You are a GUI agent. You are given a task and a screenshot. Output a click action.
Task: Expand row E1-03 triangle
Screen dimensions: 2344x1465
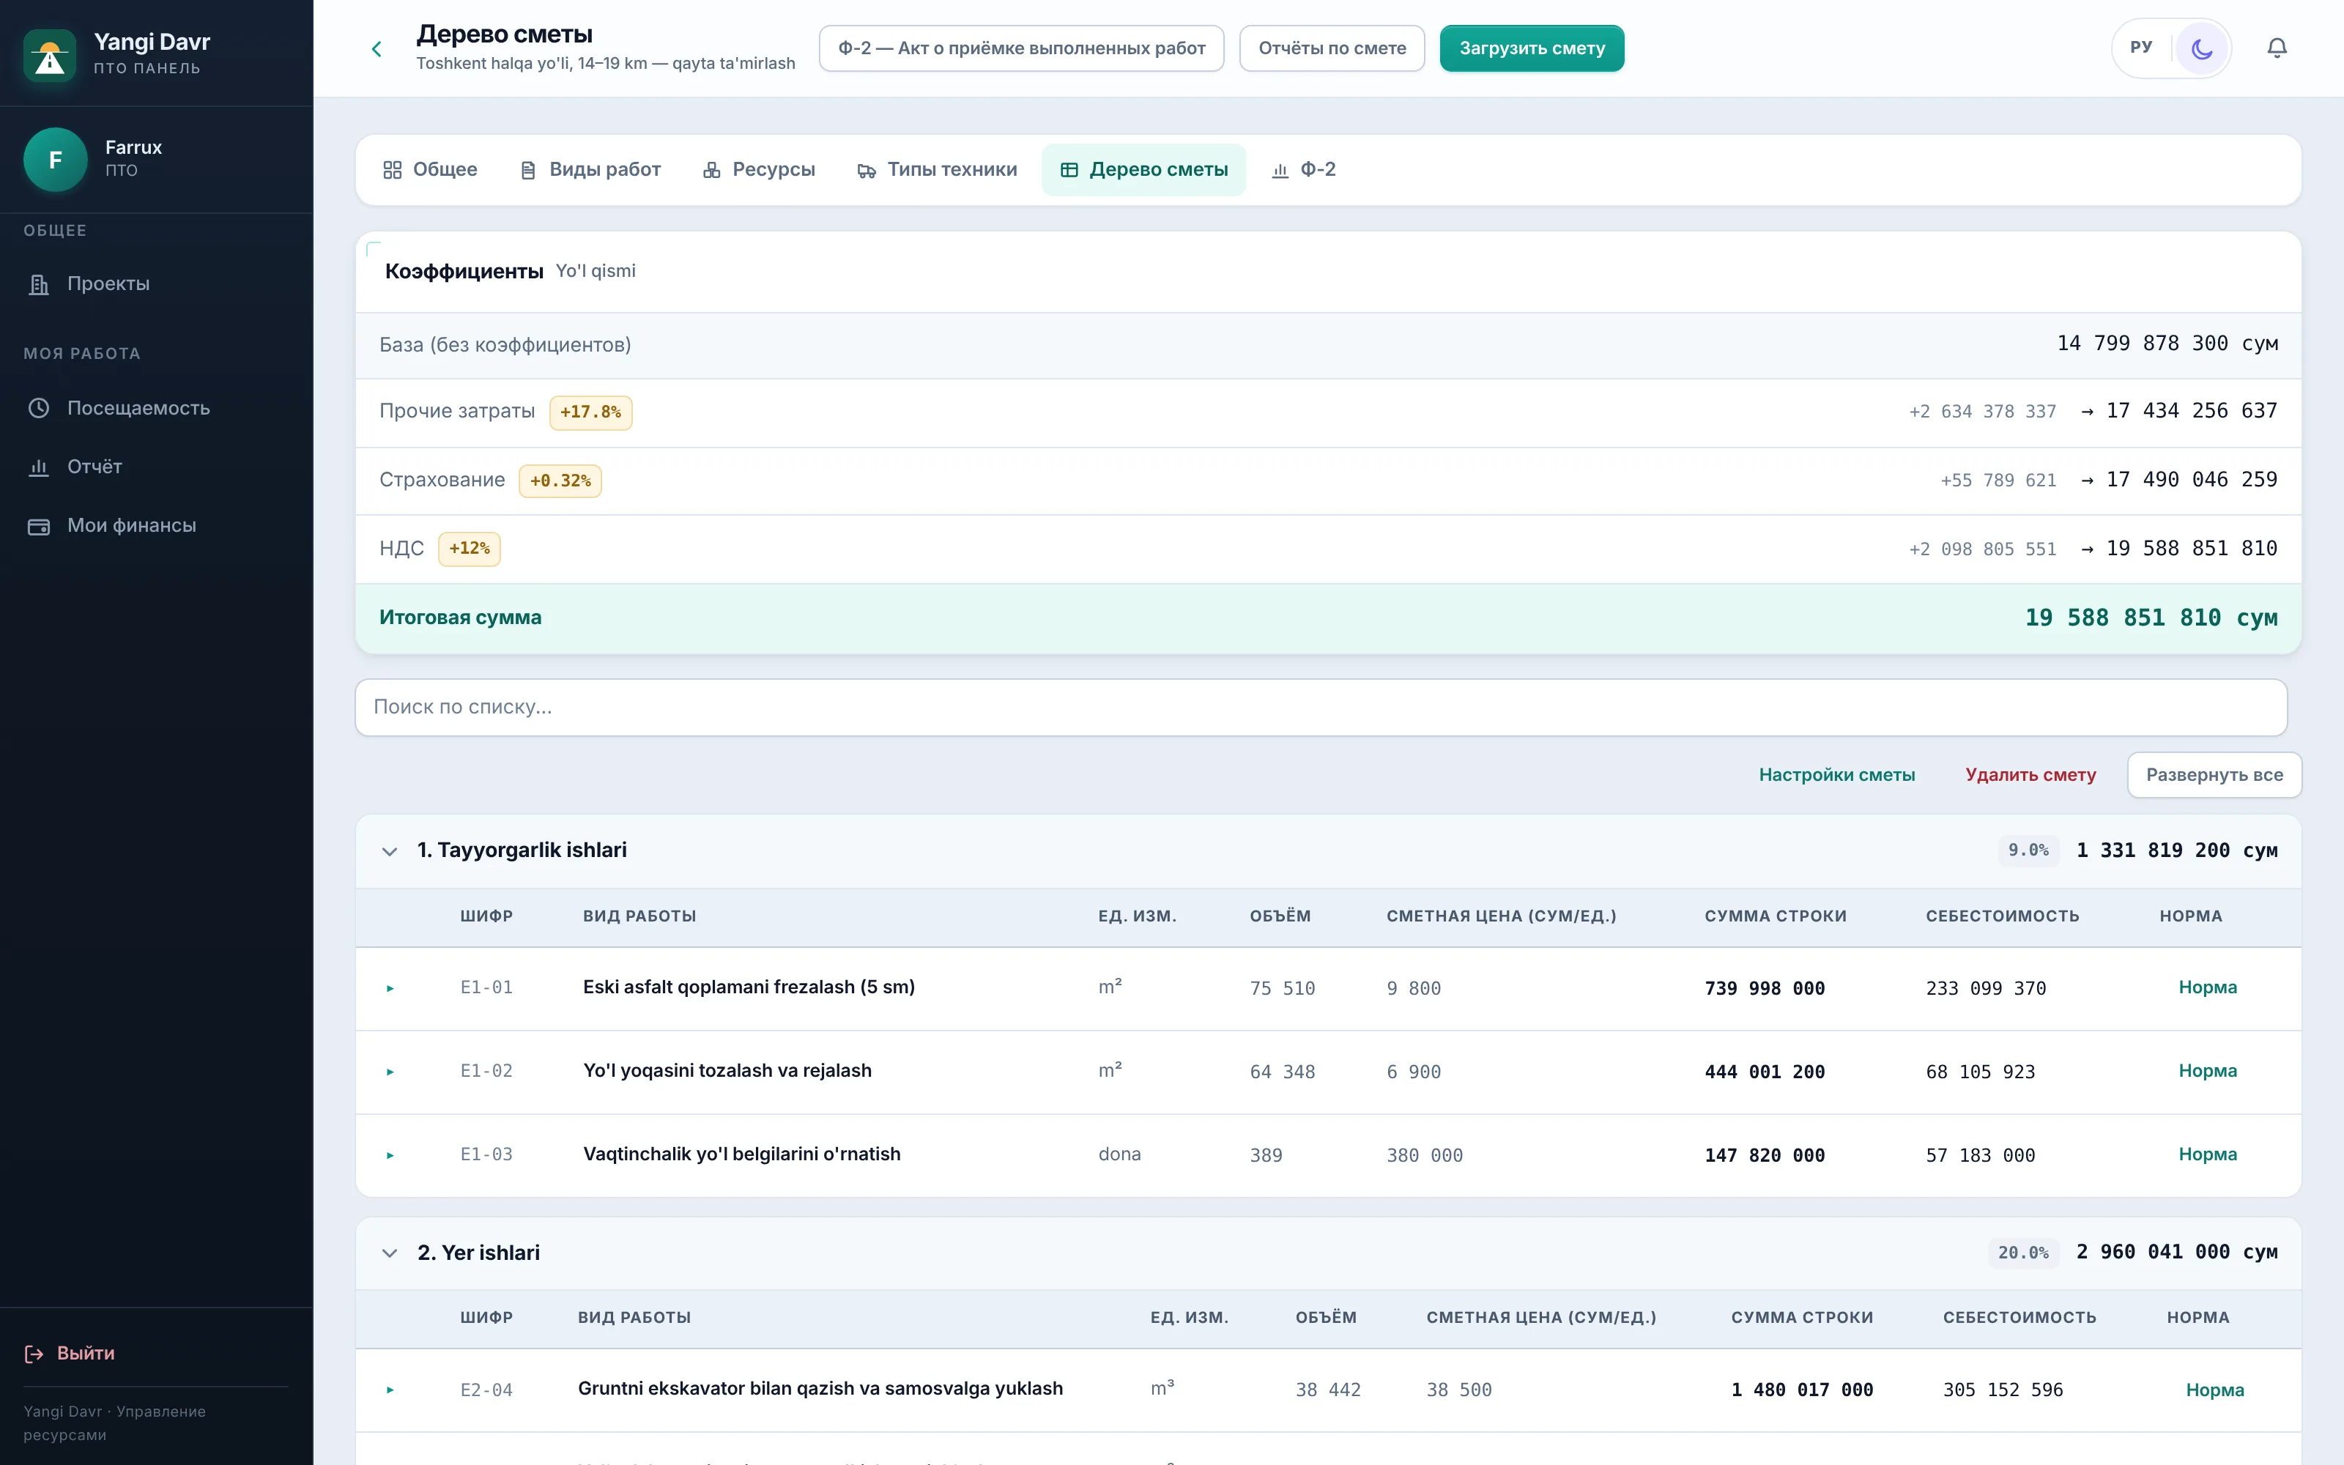(x=390, y=1155)
